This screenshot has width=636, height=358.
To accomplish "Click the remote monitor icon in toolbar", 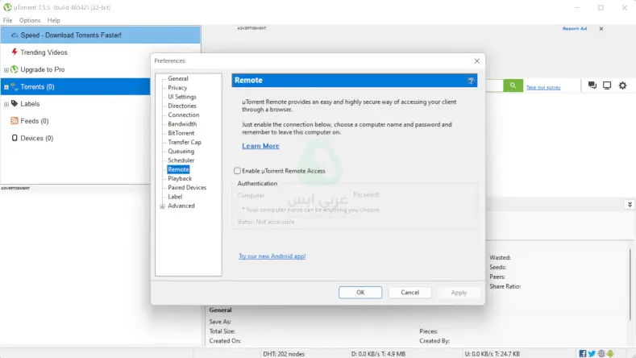I will (x=607, y=85).
